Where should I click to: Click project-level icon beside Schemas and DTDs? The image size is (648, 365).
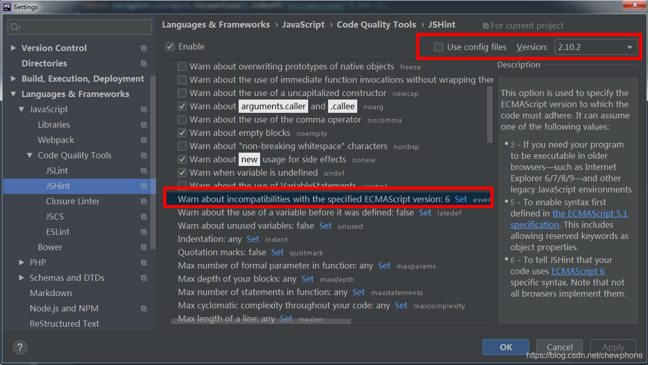point(144,278)
